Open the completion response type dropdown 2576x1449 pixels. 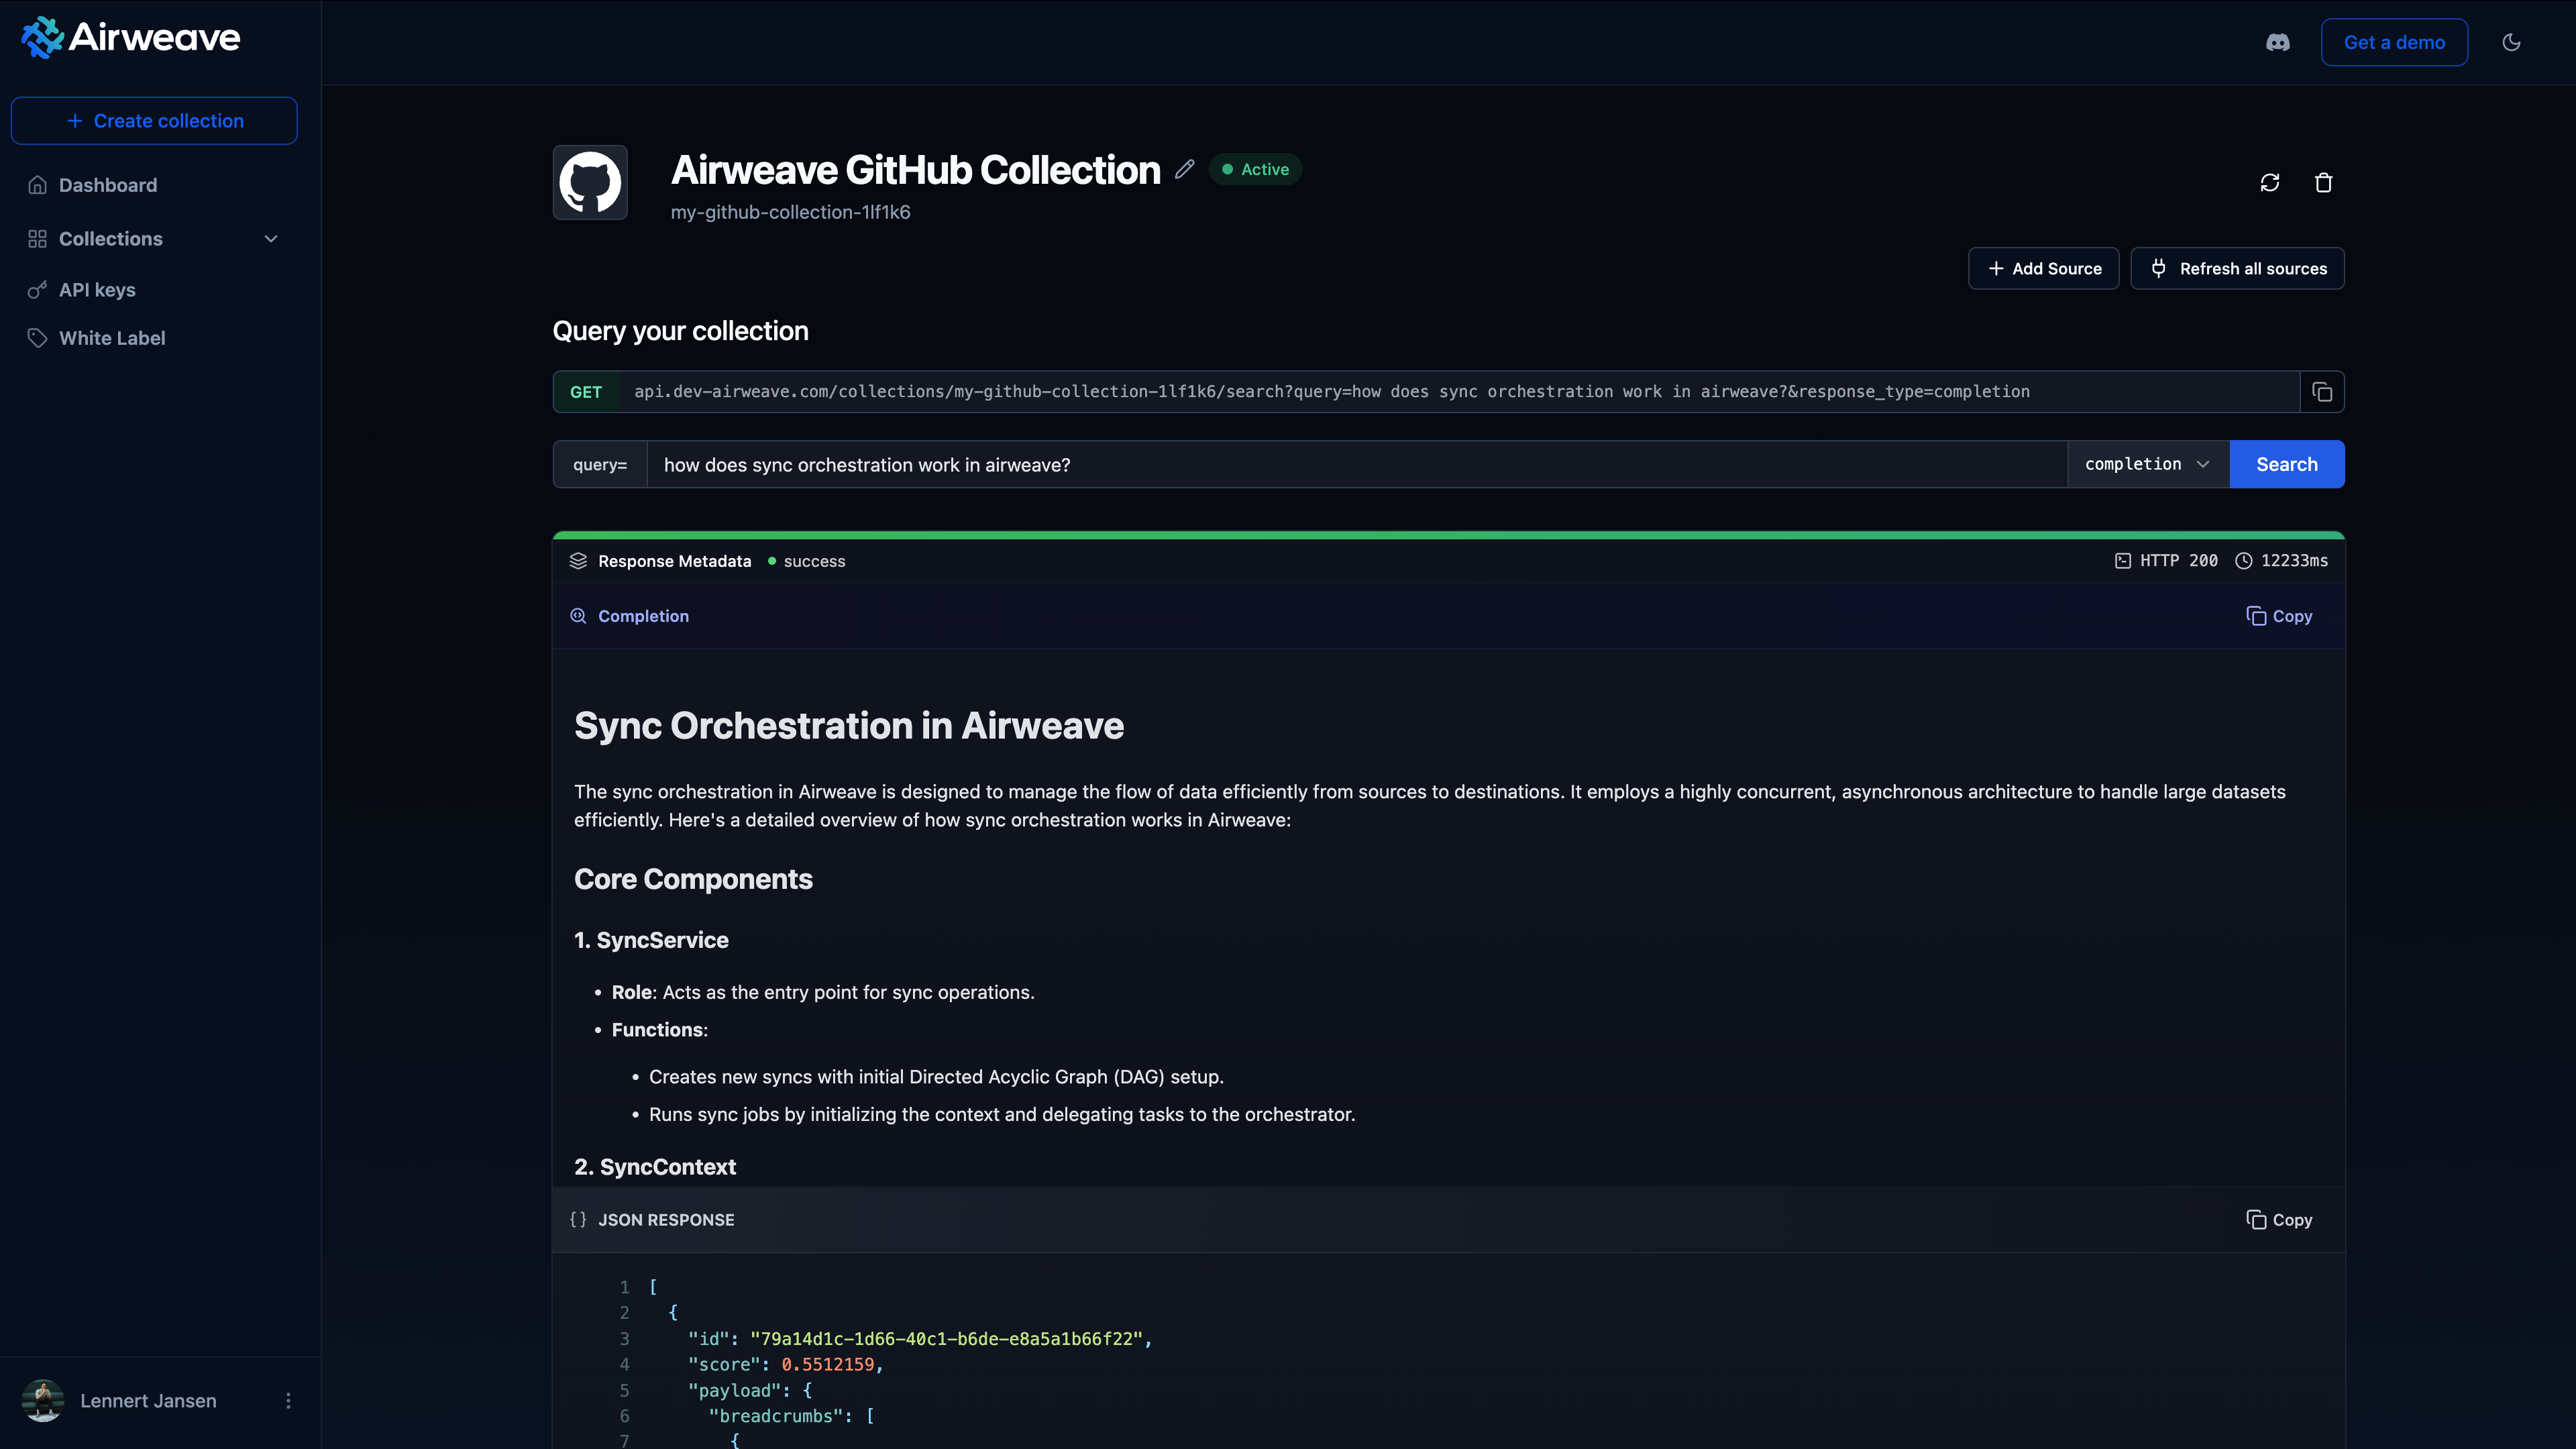(x=2147, y=464)
